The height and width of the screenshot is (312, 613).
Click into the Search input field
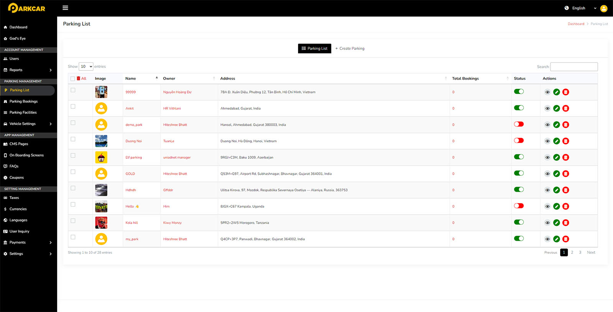point(574,67)
